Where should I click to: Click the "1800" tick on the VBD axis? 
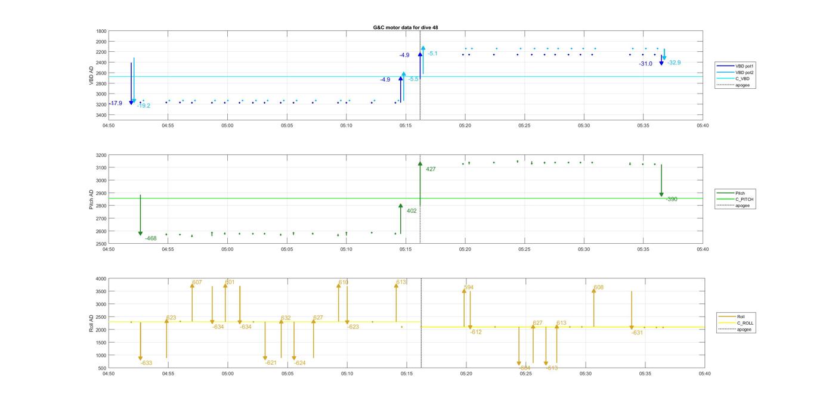point(101,31)
